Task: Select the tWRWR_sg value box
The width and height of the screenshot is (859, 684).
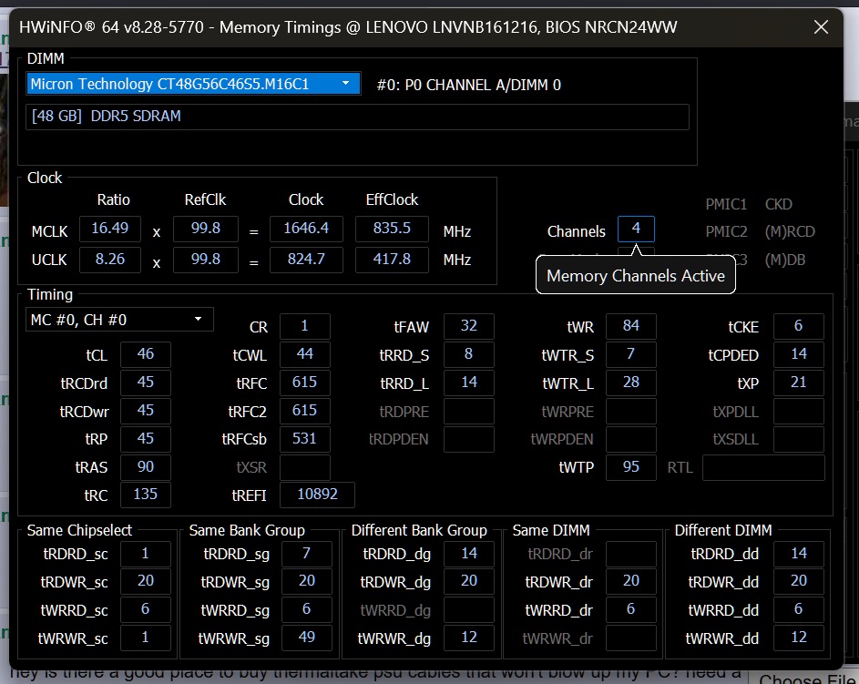Action: (306, 638)
